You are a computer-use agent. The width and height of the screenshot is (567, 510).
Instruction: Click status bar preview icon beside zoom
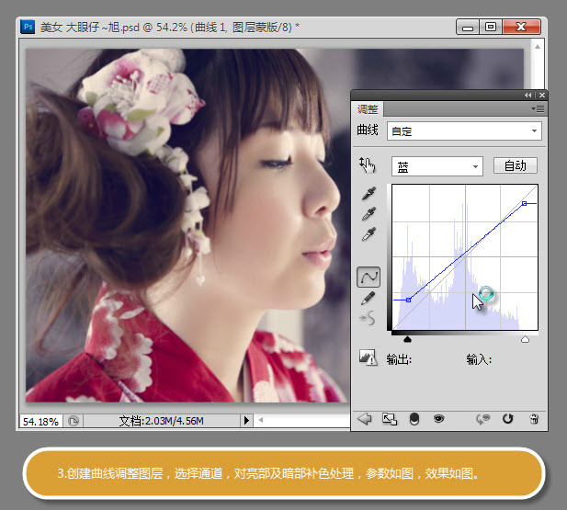[74, 421]
